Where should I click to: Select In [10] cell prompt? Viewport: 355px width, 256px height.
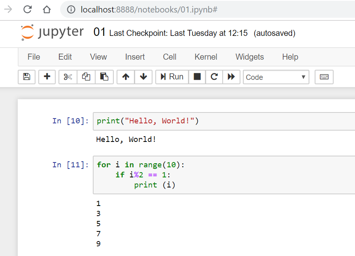pyautogui.click(x=71, y=121)
